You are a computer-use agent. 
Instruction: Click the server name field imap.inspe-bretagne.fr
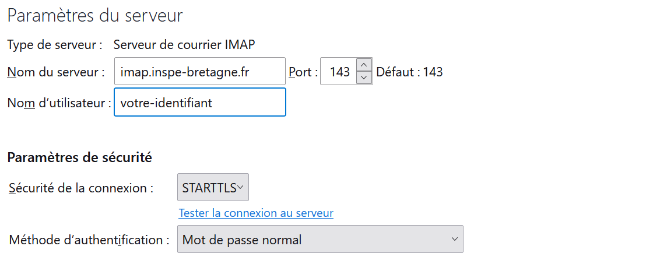199,72
